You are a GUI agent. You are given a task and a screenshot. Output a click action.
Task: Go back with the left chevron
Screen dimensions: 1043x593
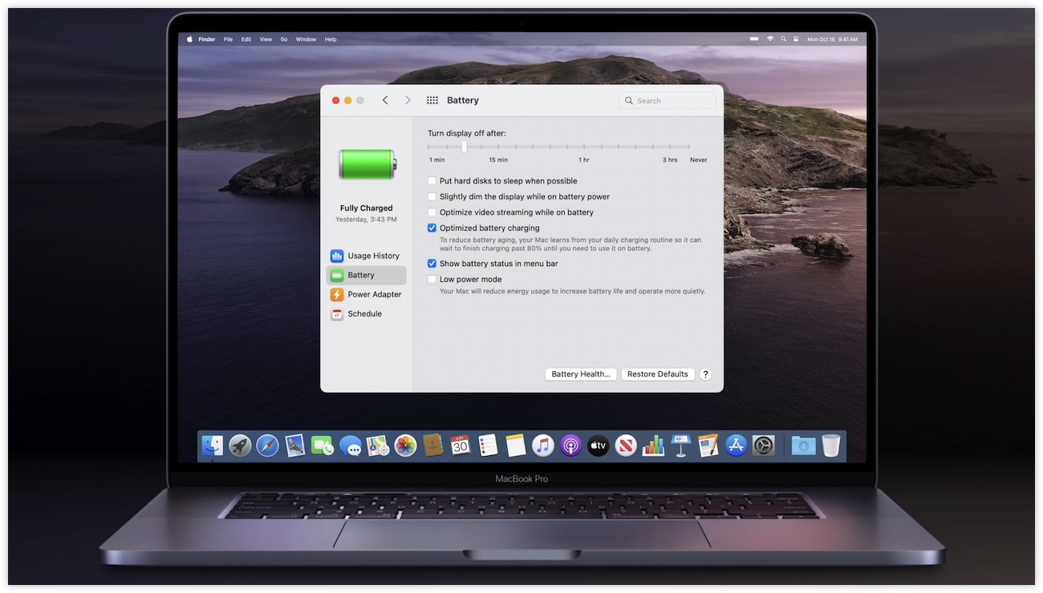coord(385,100)
